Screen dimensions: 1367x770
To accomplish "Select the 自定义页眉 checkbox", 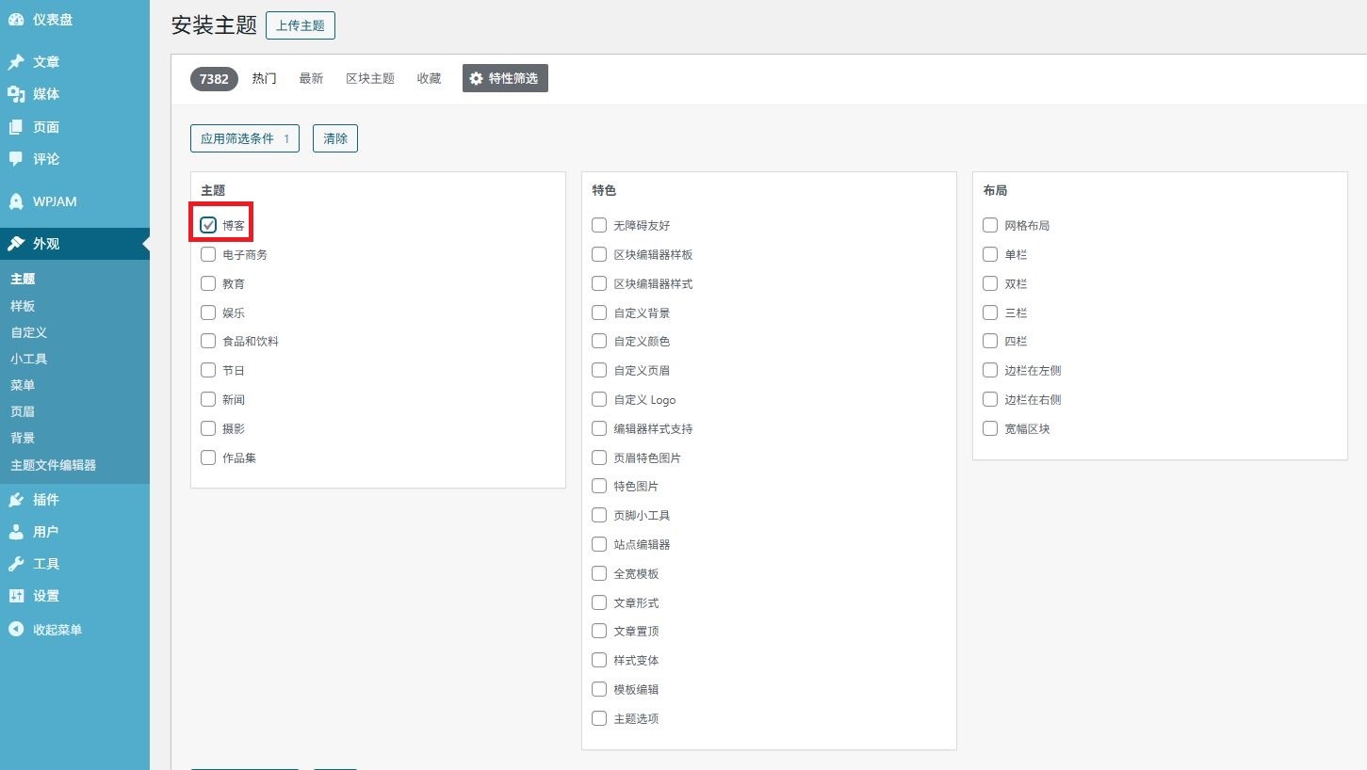I will [599, 371].
